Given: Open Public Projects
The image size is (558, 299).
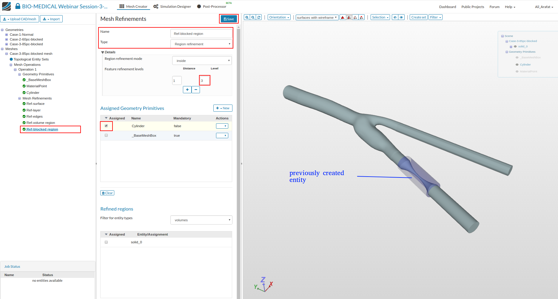Looking at the screenshot, I should 473,7.
